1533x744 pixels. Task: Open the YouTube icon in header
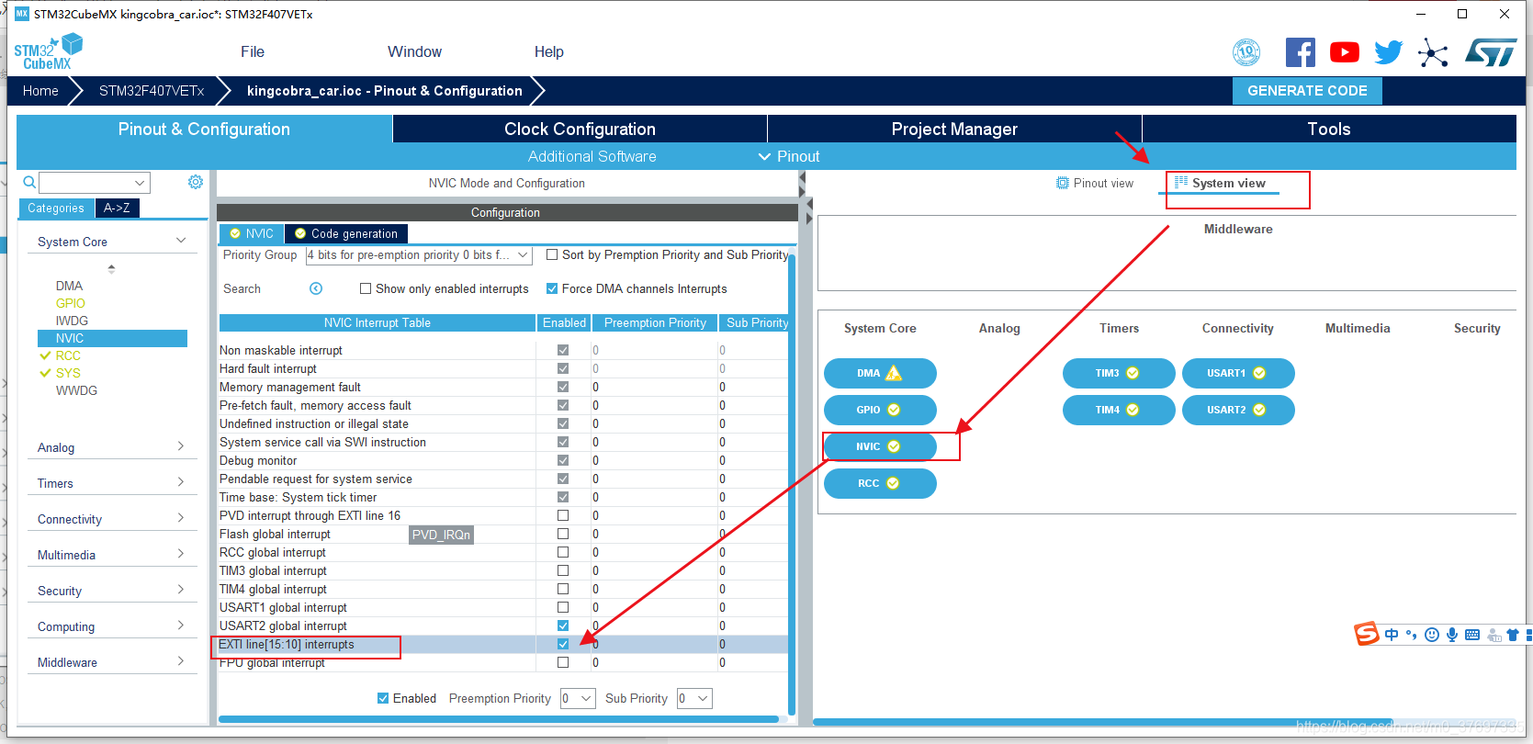1344,52
